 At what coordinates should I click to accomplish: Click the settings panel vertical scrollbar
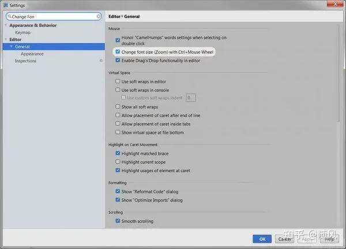tap(339, 73)
